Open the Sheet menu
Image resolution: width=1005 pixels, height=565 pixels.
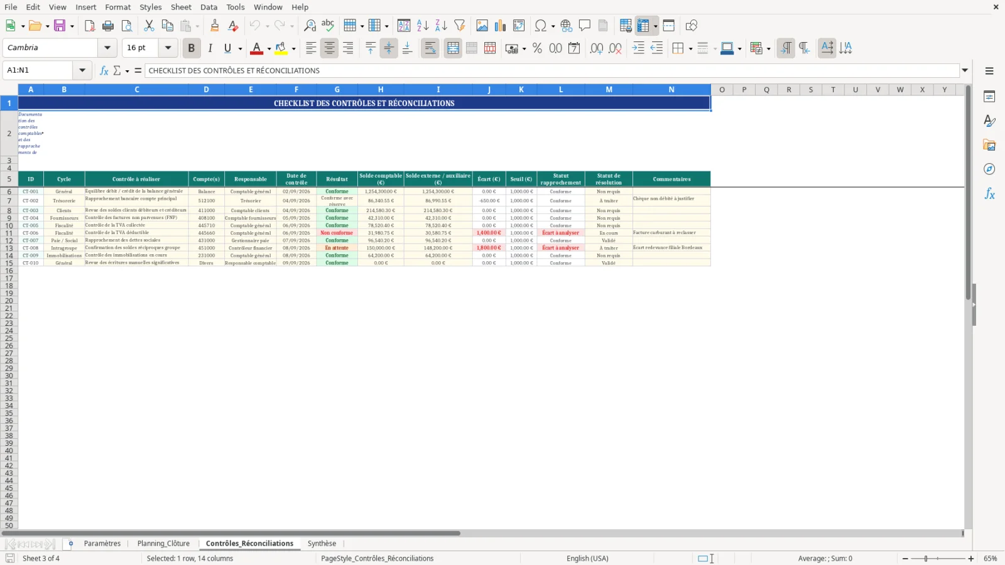pyautogui.click(x=181, y=7)
